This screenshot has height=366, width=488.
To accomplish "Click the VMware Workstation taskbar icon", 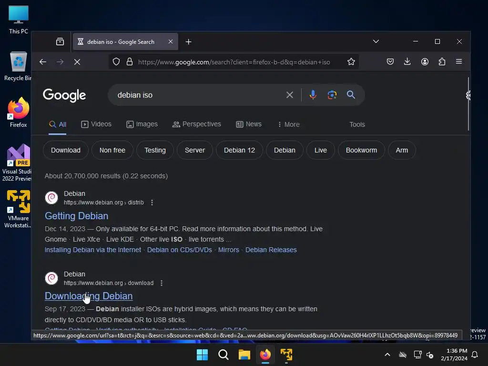I will (286, 355).
